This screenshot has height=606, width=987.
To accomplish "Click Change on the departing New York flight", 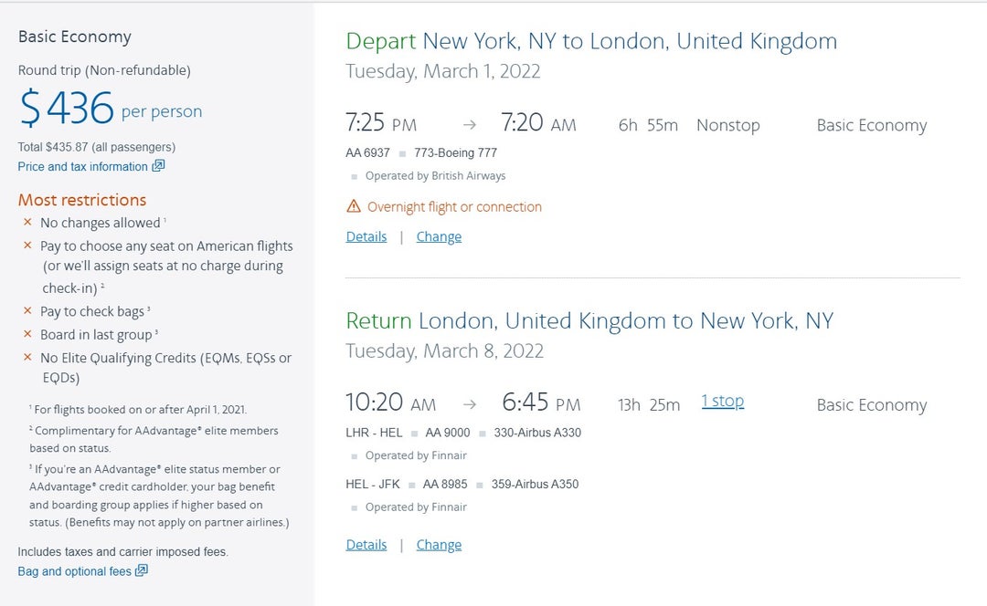I will tap(439, 236).
